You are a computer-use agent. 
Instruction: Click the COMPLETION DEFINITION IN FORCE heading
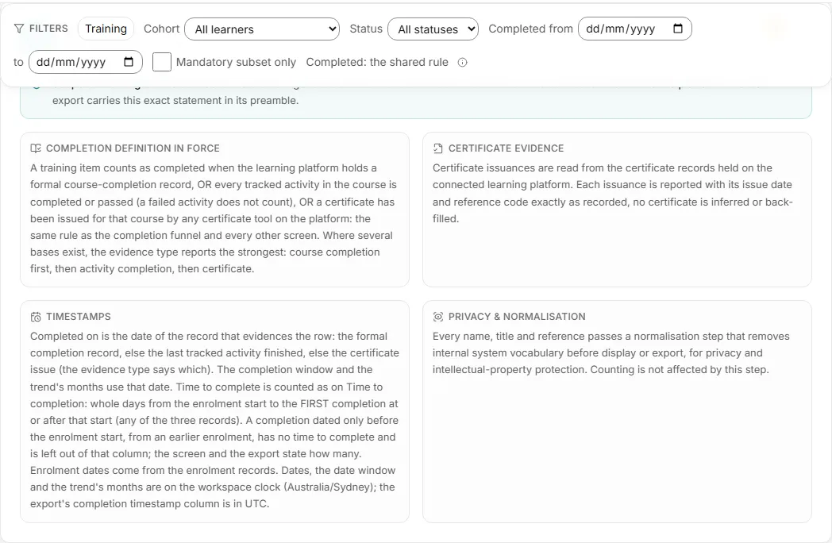tap(133, 148)
